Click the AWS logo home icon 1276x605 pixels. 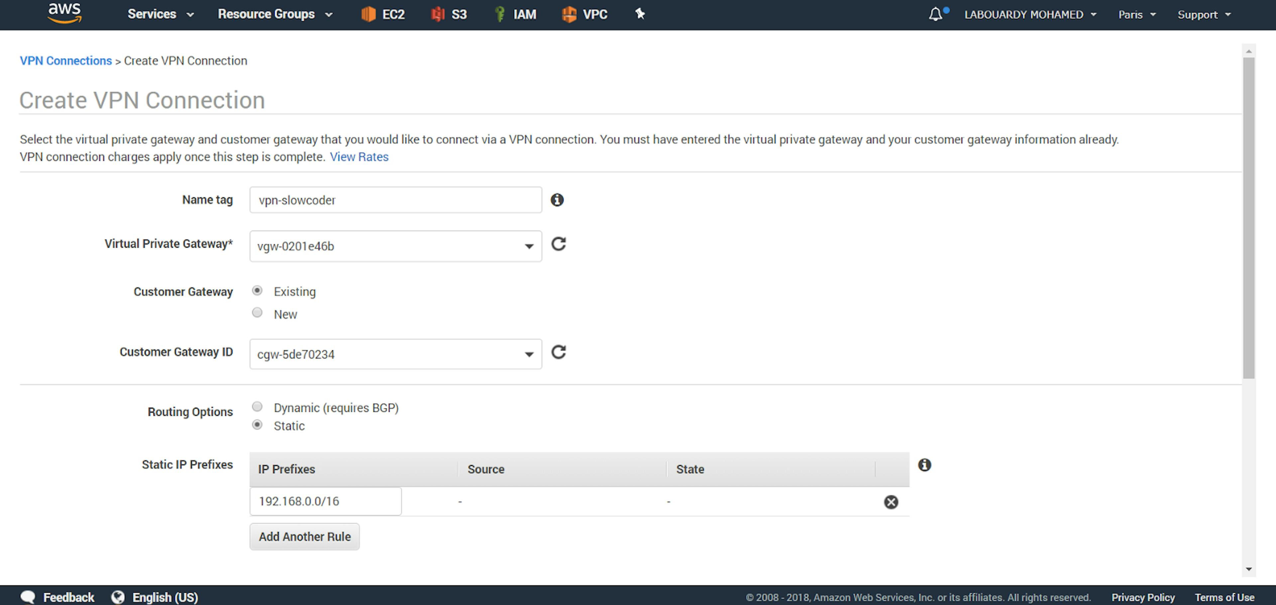pyautogui.click(x=64, y=13)
